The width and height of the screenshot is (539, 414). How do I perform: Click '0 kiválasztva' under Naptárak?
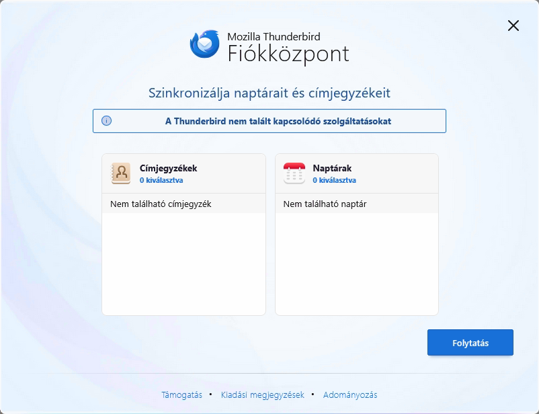click(334, 180)
